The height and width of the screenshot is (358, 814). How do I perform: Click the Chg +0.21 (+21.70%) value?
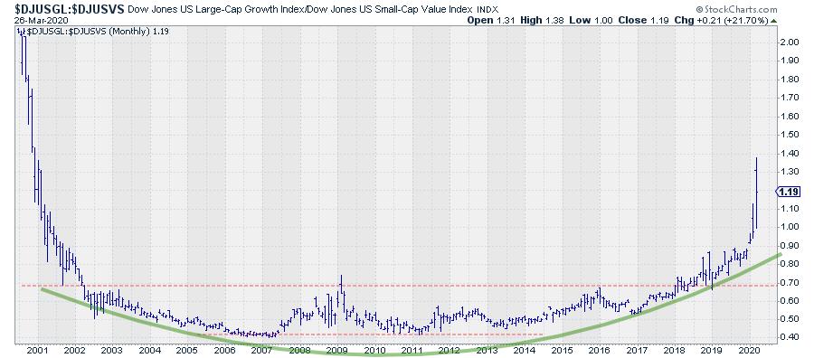coord(721,21)
